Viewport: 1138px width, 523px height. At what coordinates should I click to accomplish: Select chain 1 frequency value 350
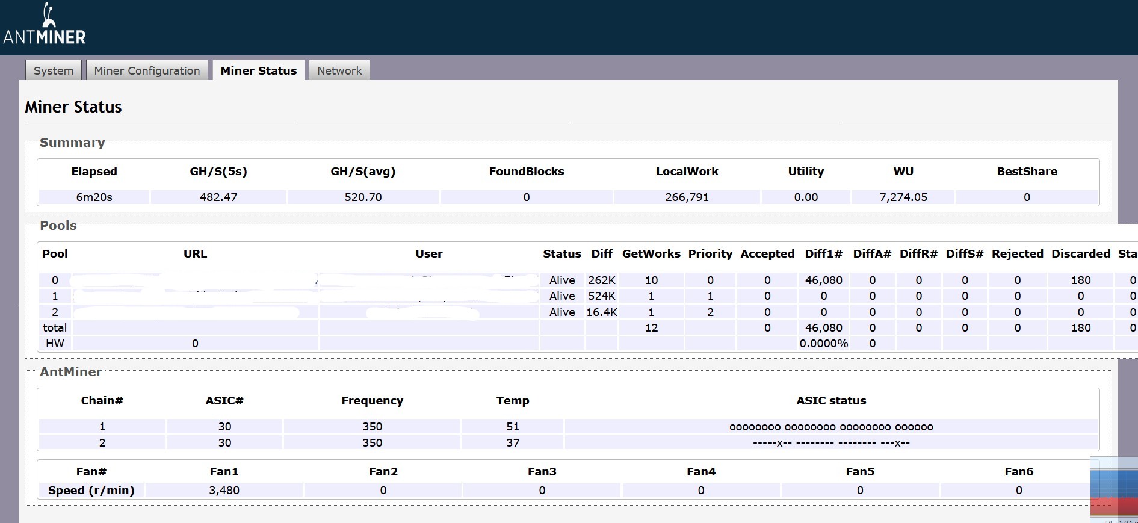(x=372, y=427)
